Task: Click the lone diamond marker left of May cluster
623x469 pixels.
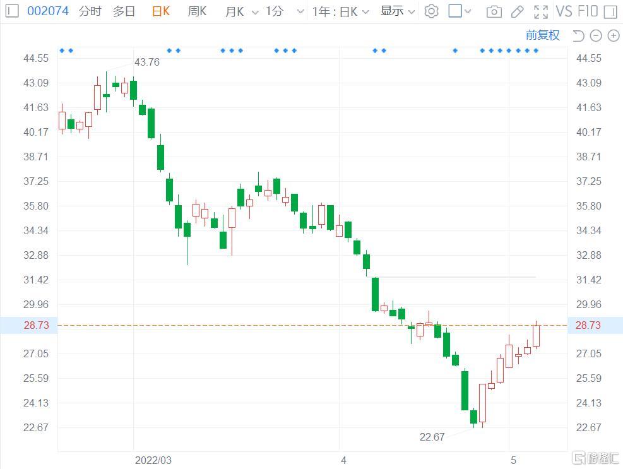Action: [x=455, y=50]
